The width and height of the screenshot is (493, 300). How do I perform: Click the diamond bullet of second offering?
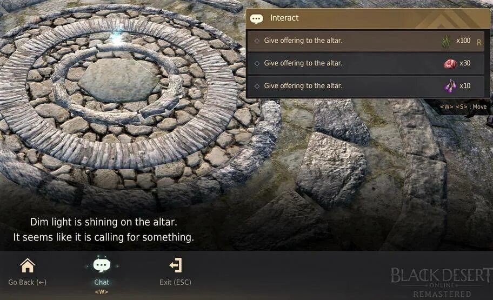tap(257, 64)
